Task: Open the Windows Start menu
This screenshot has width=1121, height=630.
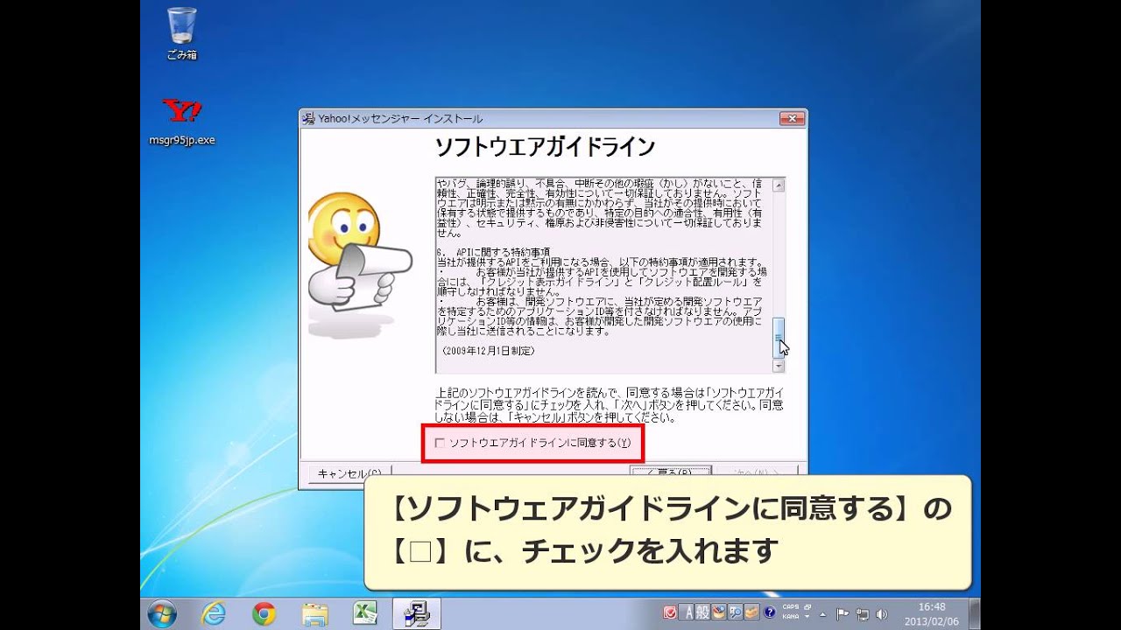Action: click(162, 613)
